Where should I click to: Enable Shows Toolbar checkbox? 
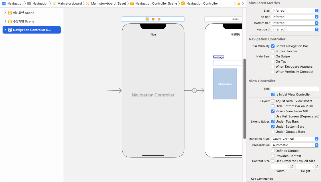[273, 51]
